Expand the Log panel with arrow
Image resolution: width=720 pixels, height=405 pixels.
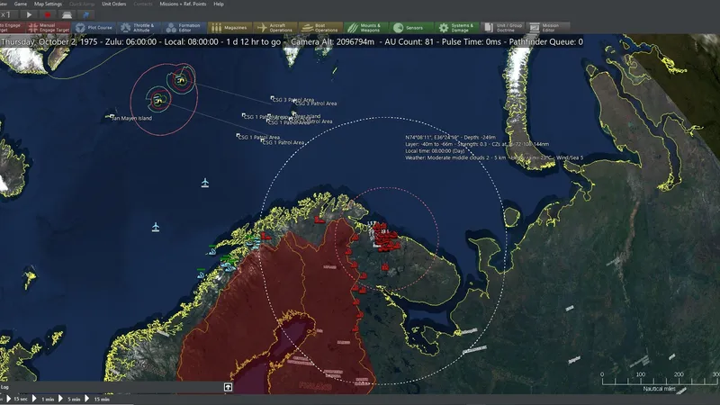[x=229, y=387]
